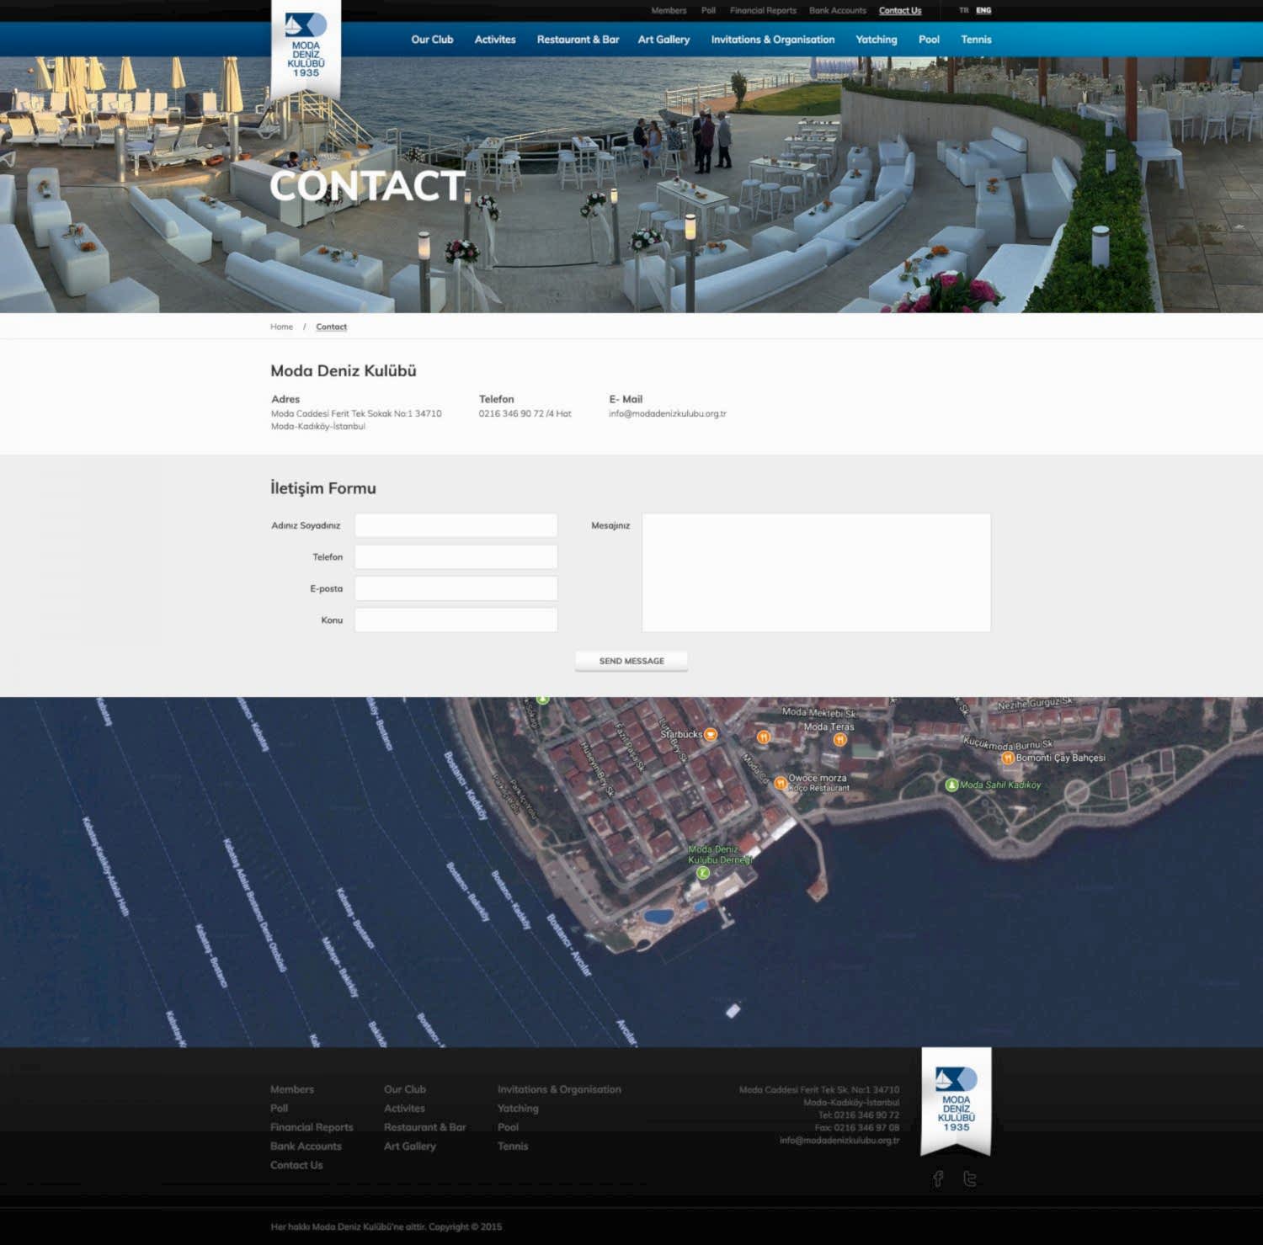Click the E-posta input field

pyautogui.click(x=456, y=588)
